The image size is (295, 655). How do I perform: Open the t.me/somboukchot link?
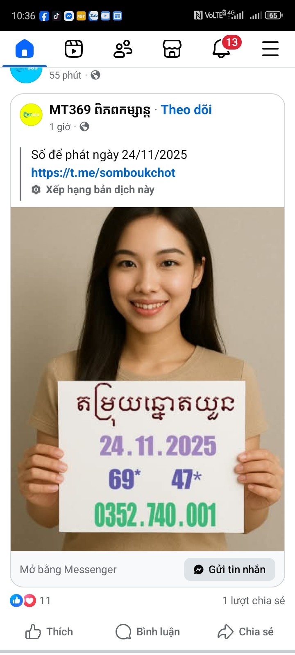click(103, 173)
